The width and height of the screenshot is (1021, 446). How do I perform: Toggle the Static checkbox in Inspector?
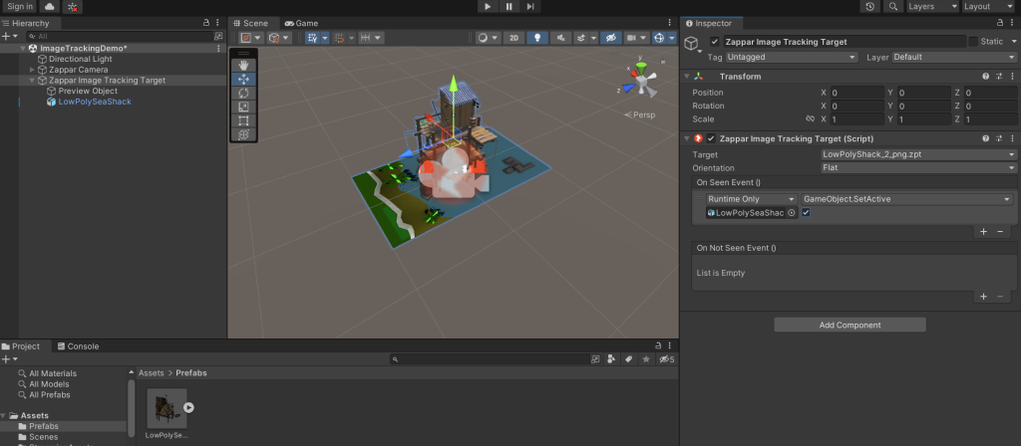pyautogui.click(x=974, y=42)
